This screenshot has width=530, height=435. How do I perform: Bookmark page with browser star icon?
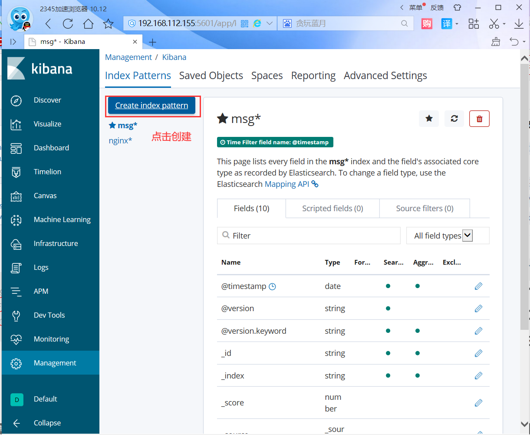click(109, 23)
